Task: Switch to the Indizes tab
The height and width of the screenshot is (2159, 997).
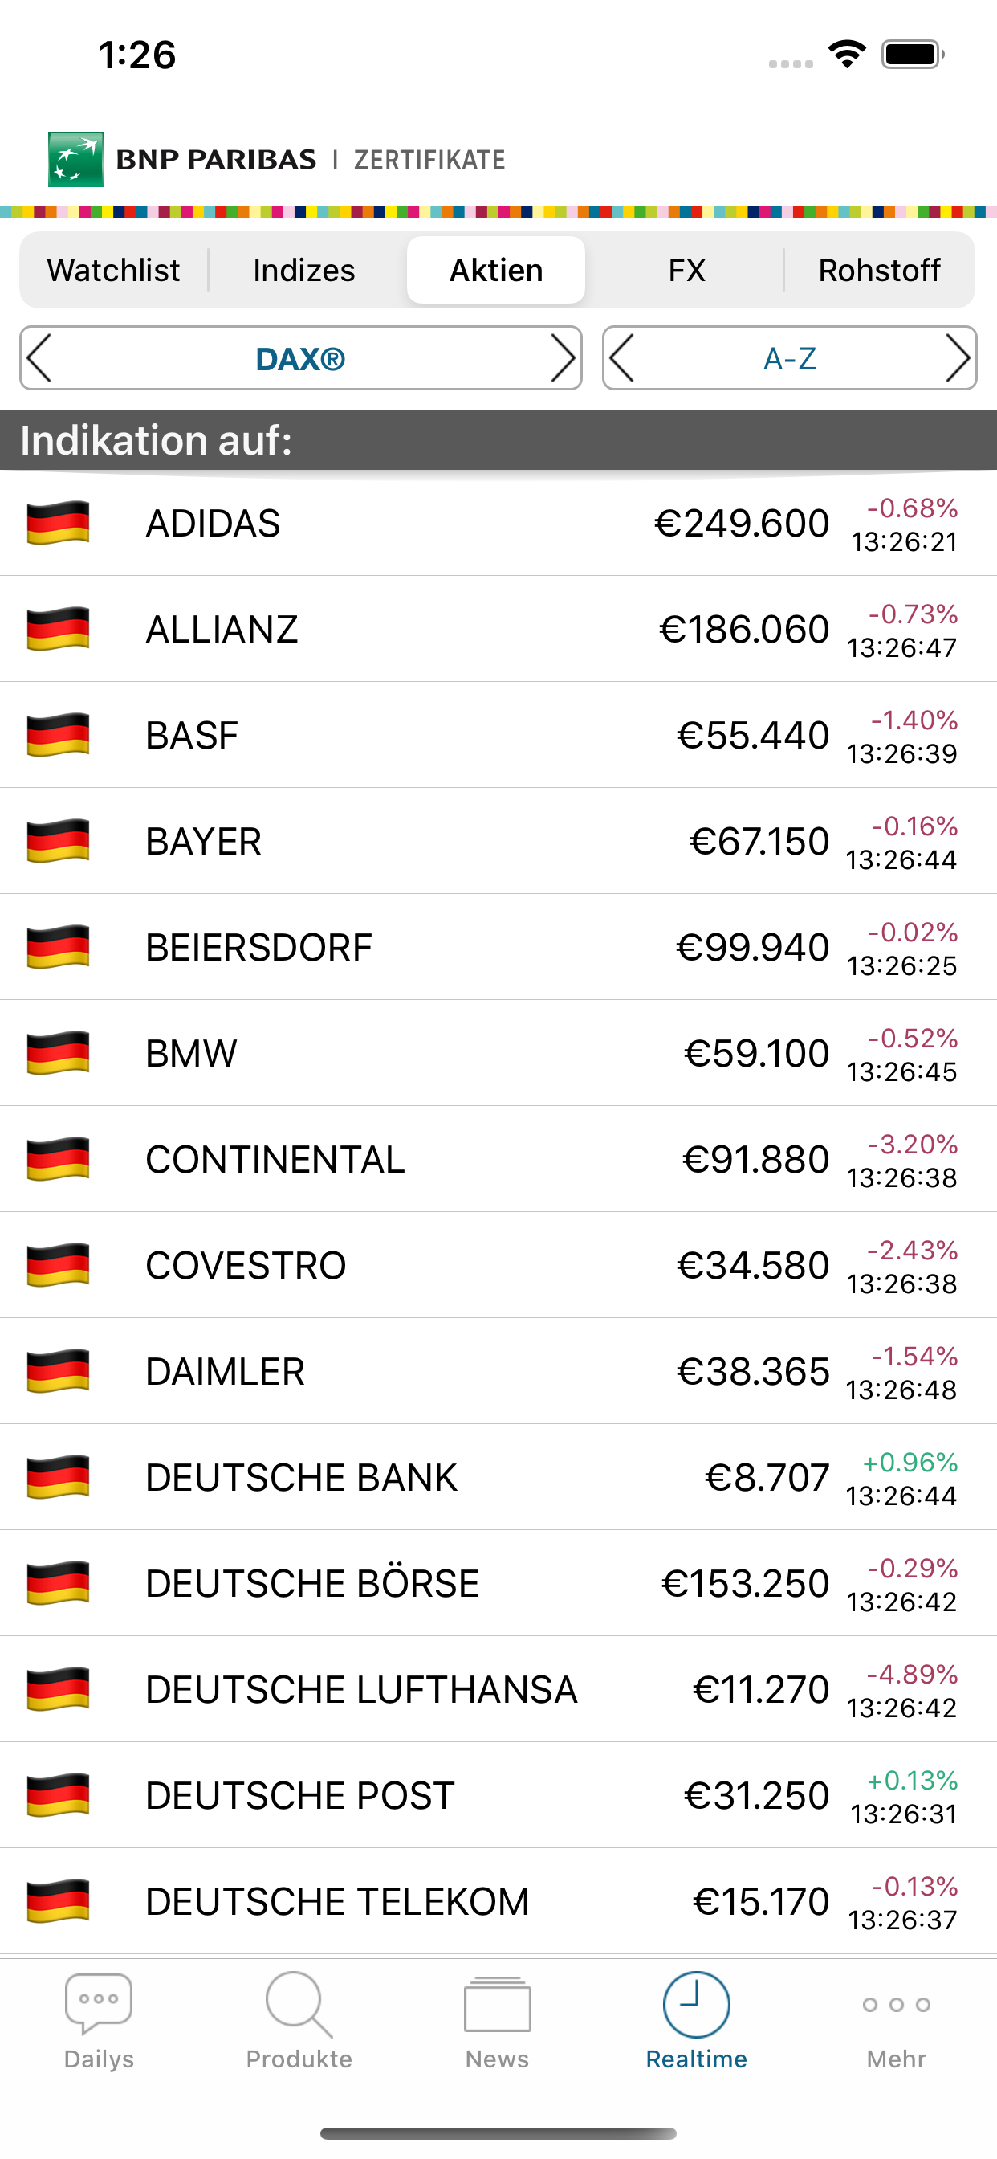Action: tap(304, 270)
